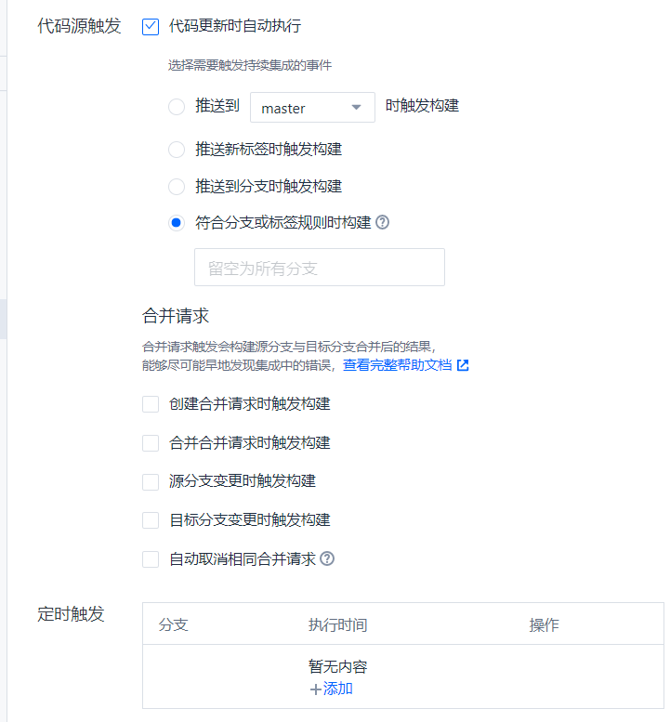Check 目标分支变更时触发构建 option
The width and height of the screenshot is (670, 722).
pyautogui.click(x=151, y=520)
